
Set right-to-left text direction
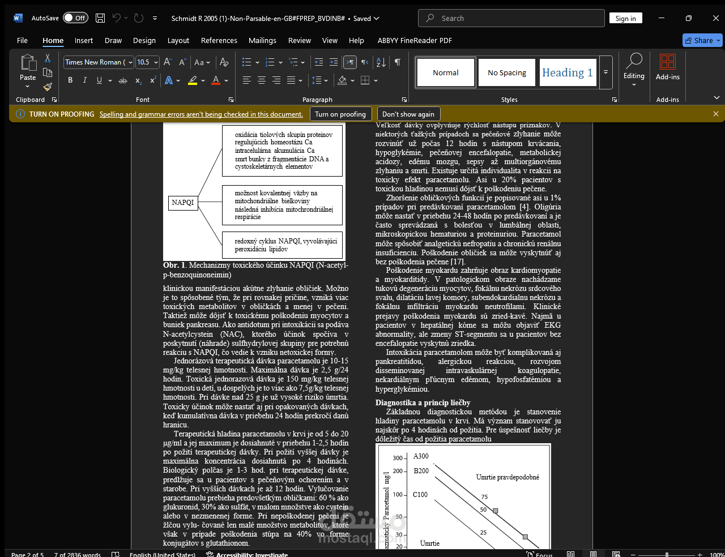tap(365, 62)
